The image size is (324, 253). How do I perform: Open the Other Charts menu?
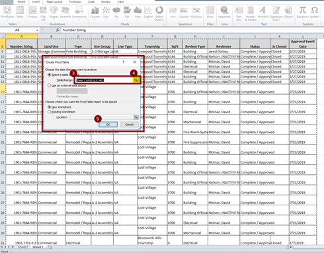[159, 13]
